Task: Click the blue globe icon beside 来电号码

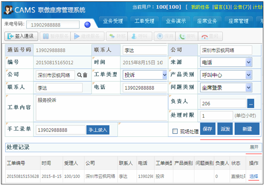Action: (x=87, y=24)
